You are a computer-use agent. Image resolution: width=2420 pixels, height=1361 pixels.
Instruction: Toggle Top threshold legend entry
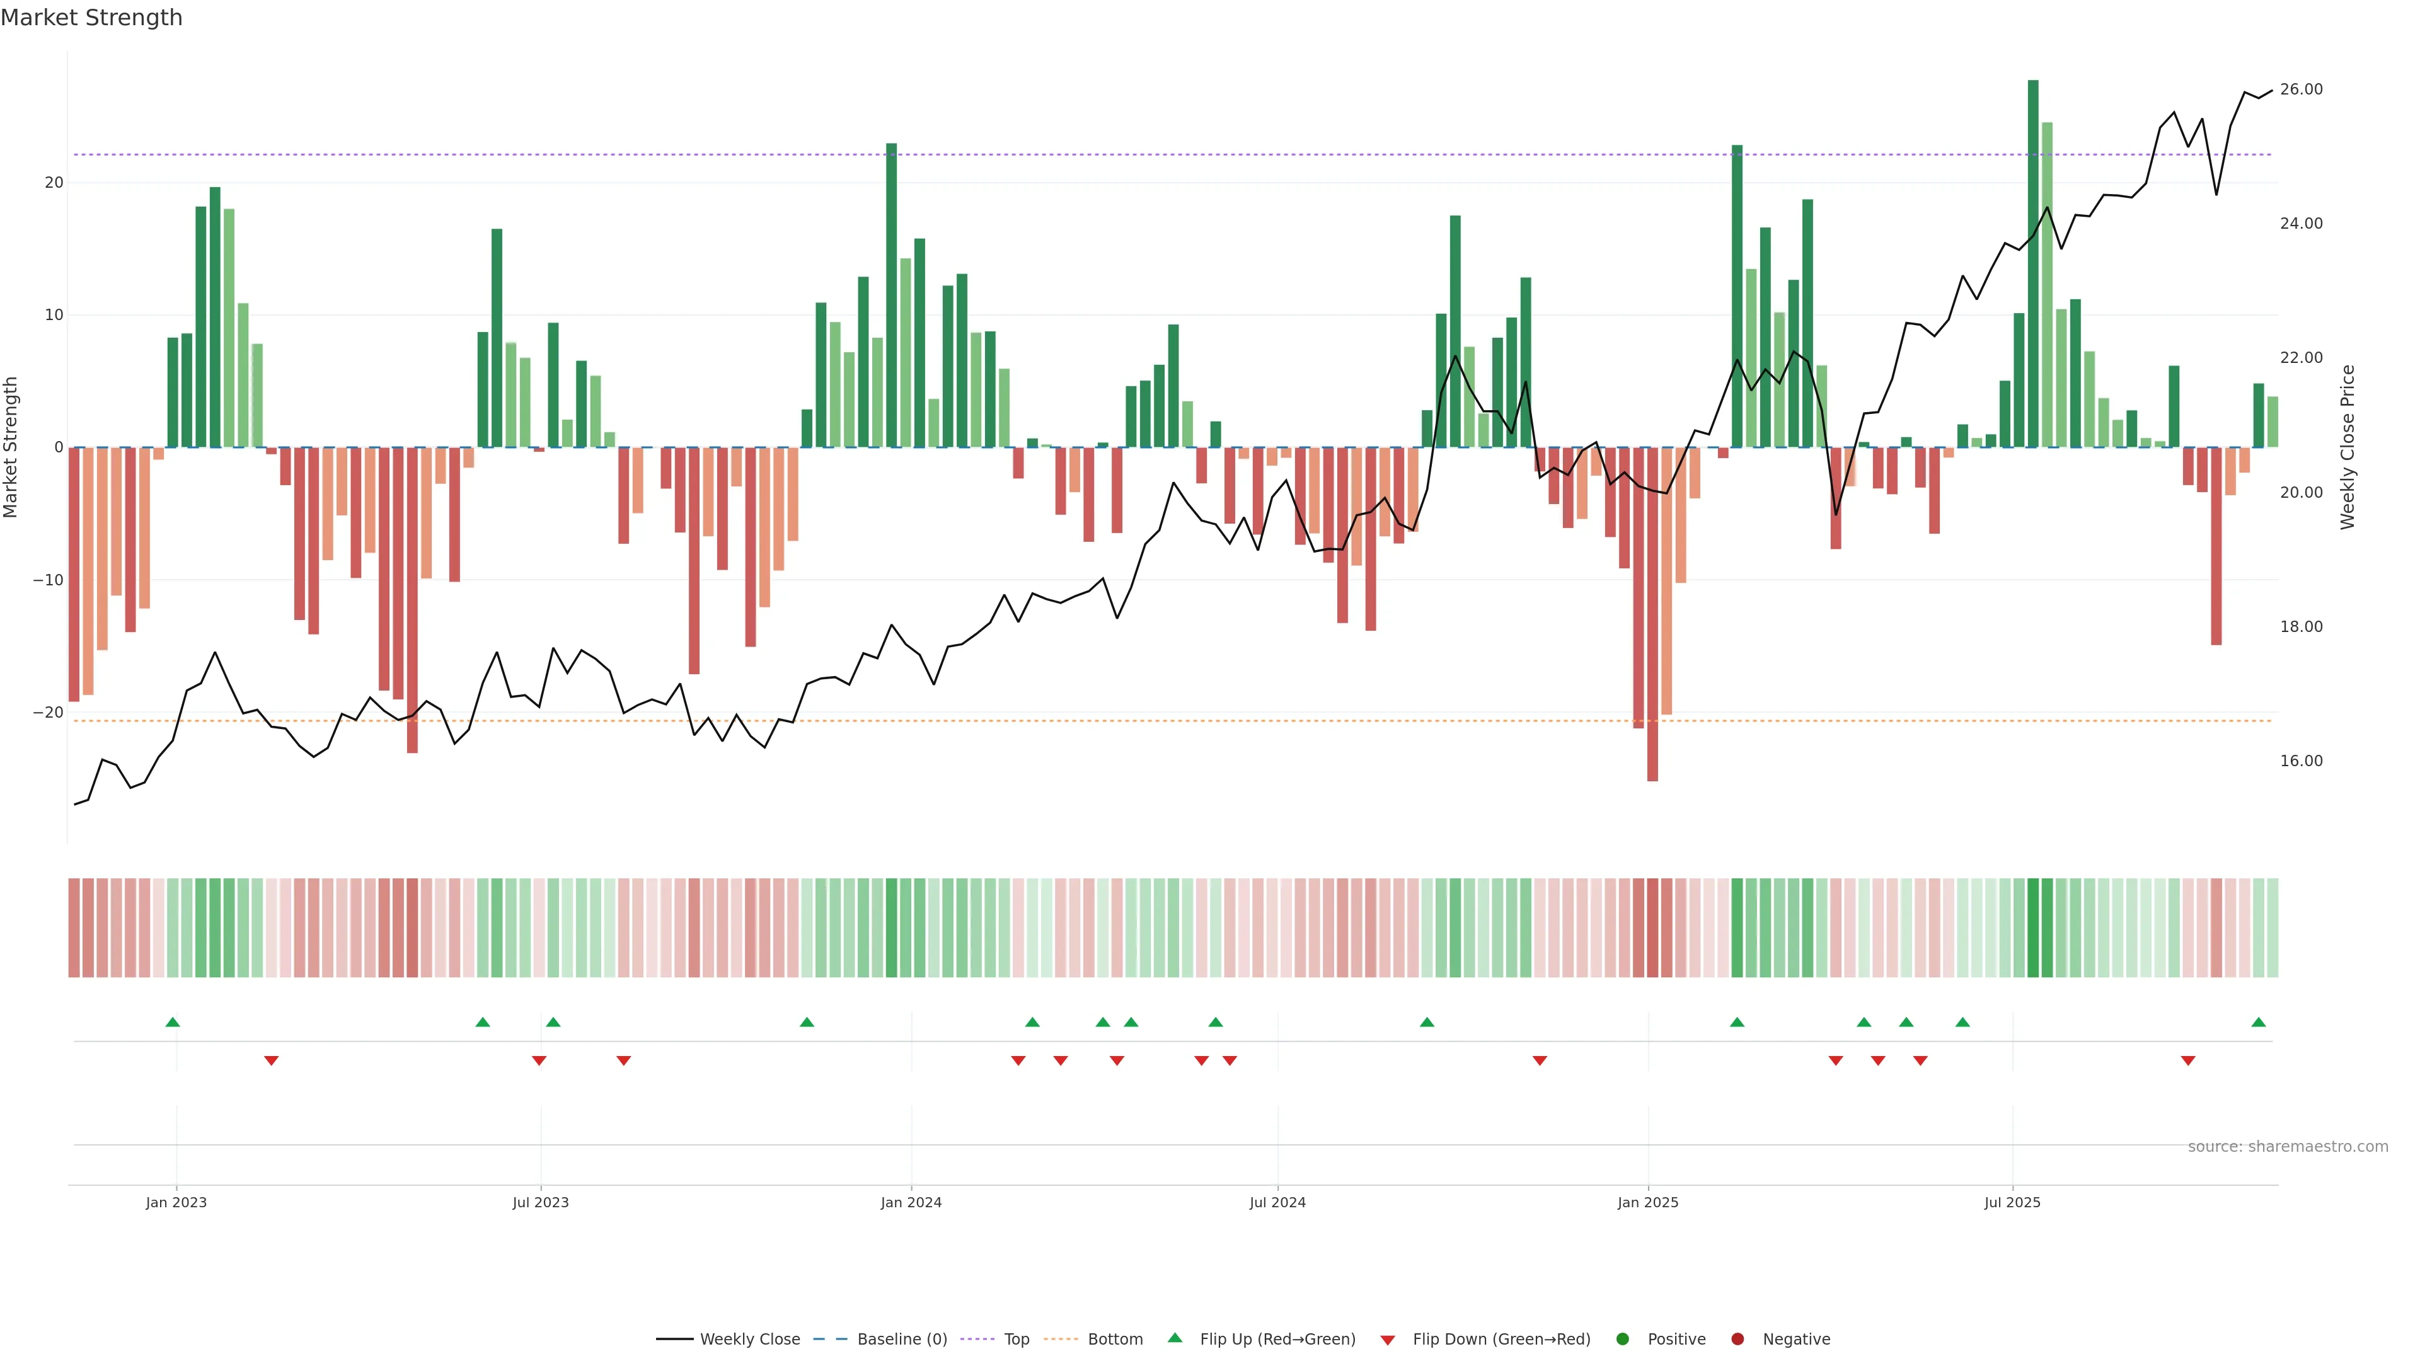tap(1015, 1340)
